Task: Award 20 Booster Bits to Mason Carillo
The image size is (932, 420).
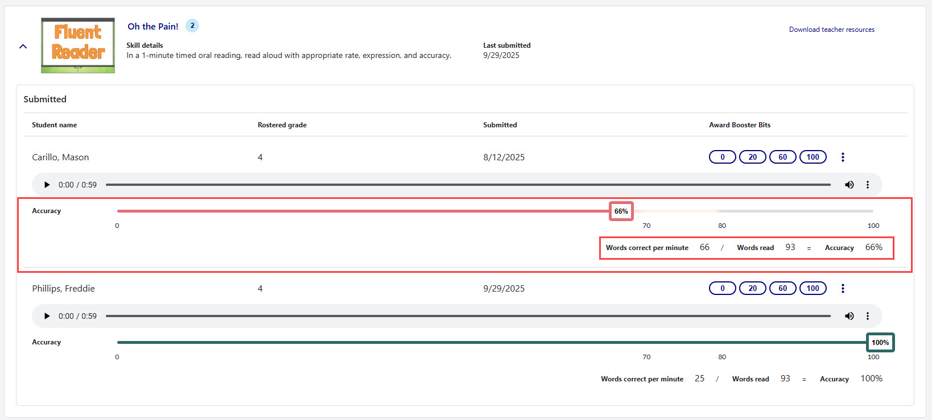Action: 752,157
